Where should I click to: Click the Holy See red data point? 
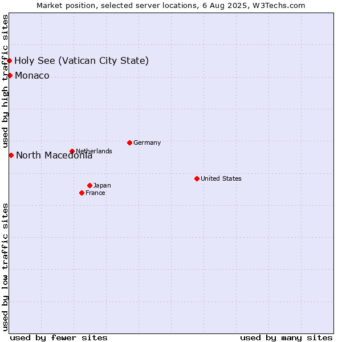tap(9, 60)
